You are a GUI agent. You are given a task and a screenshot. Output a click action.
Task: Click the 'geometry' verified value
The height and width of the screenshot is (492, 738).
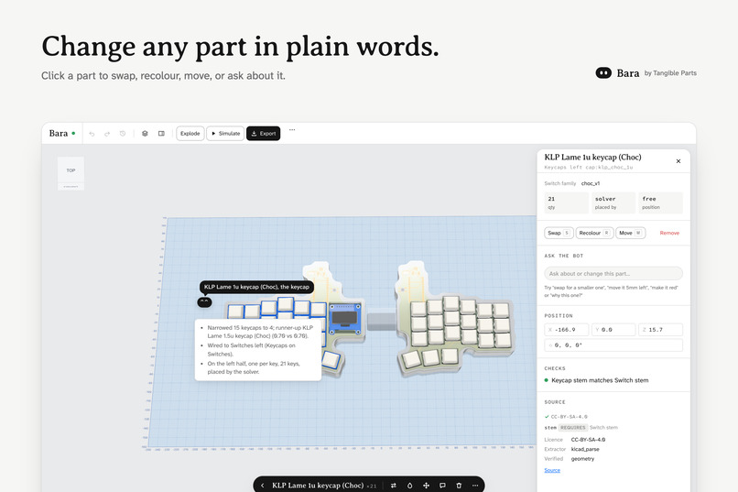(x=582, y=459)
